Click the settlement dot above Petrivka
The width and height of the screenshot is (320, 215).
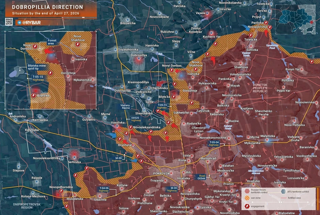click(179, 2)
